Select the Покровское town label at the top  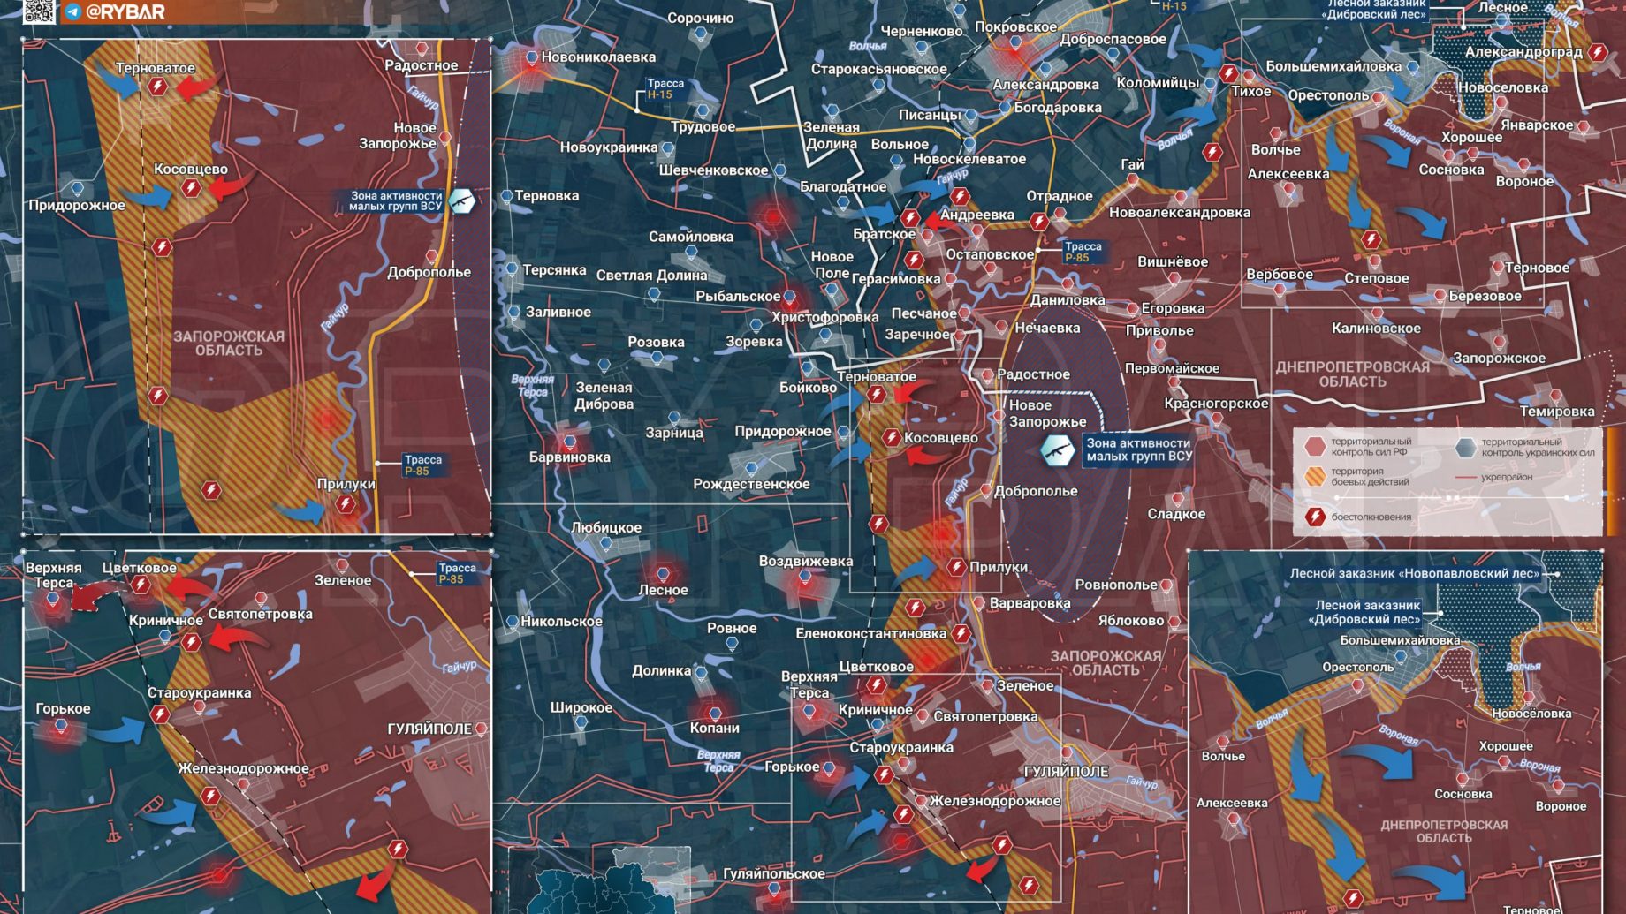(x=1014, y=27)
